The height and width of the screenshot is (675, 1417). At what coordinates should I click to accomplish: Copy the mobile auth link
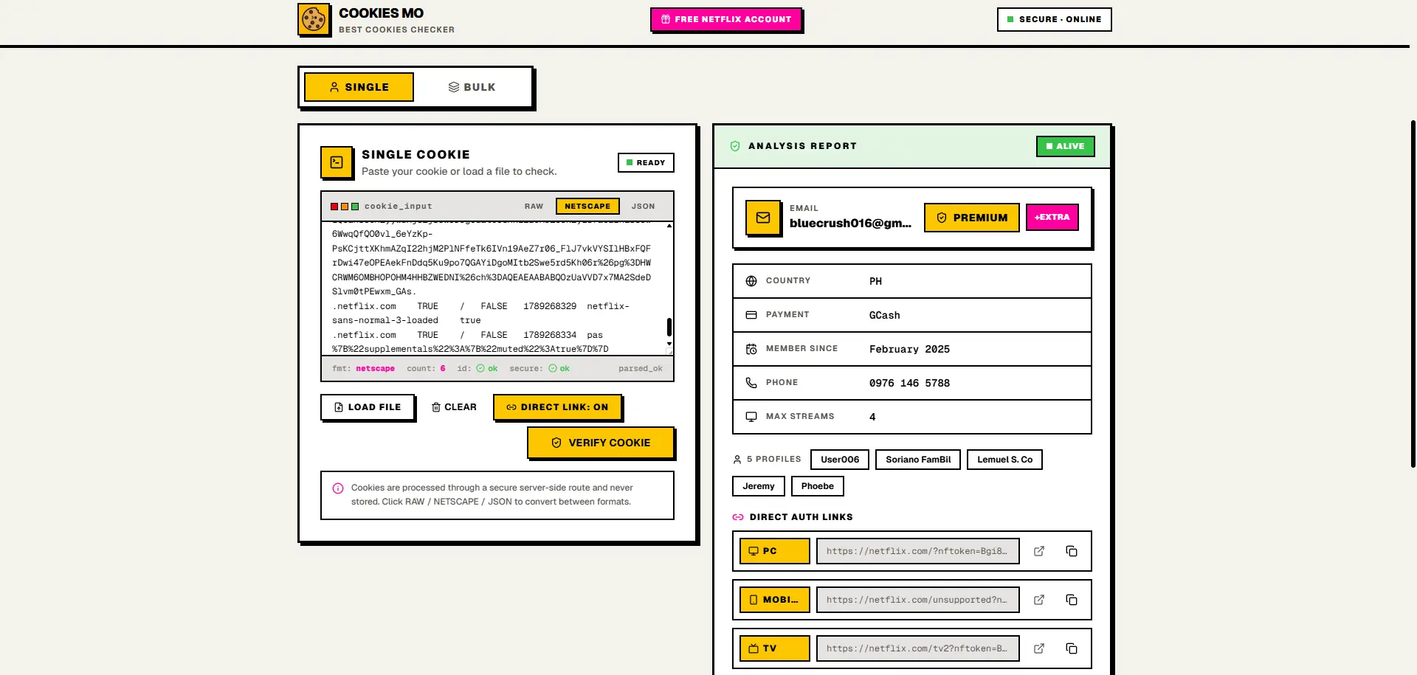(1072, 600)
